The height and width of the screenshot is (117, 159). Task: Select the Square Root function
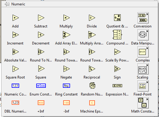click(x=16, y=69)
